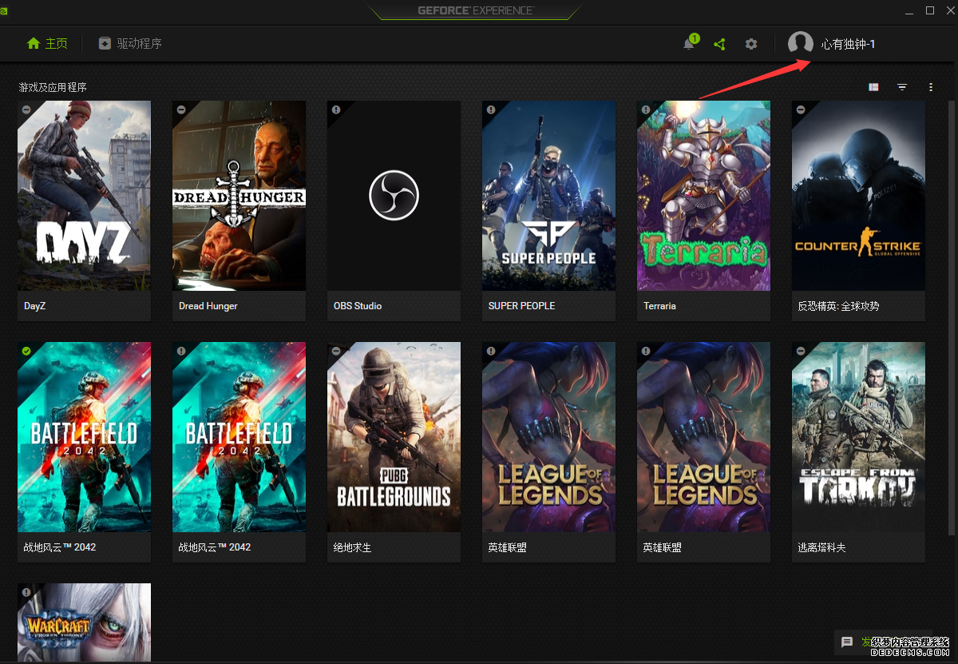Click the green share icon
This screenshot has width=958, height=664.
coord(719,44)
